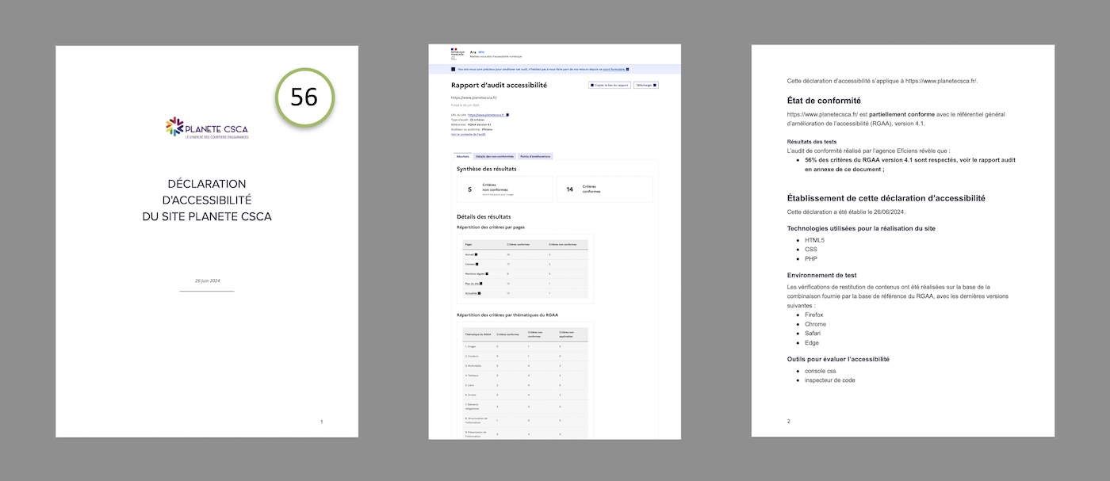
Task: Click the République Française logo in the Ara header
Action: click(x=456, y=52)
